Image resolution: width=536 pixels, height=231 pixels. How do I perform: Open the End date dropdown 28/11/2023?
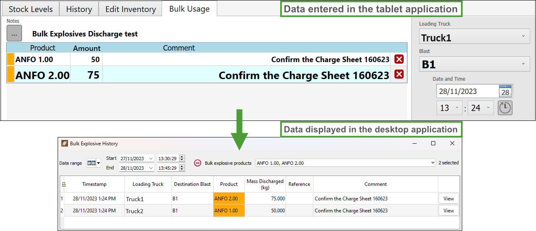[136, 168]
